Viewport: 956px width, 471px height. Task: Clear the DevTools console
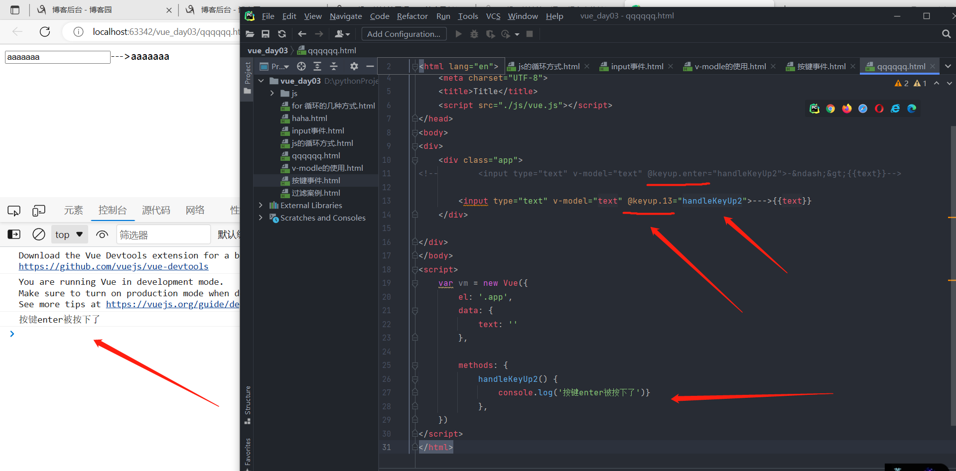pos(38,235)
